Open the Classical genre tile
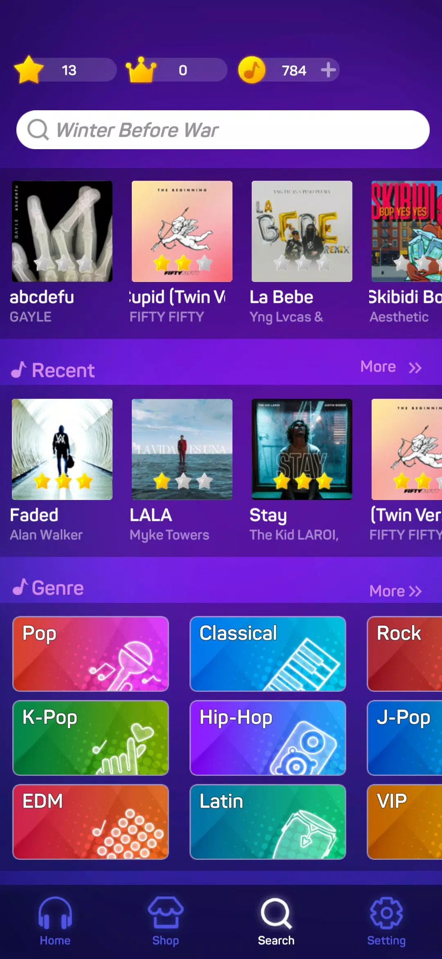 pos(268,654)
